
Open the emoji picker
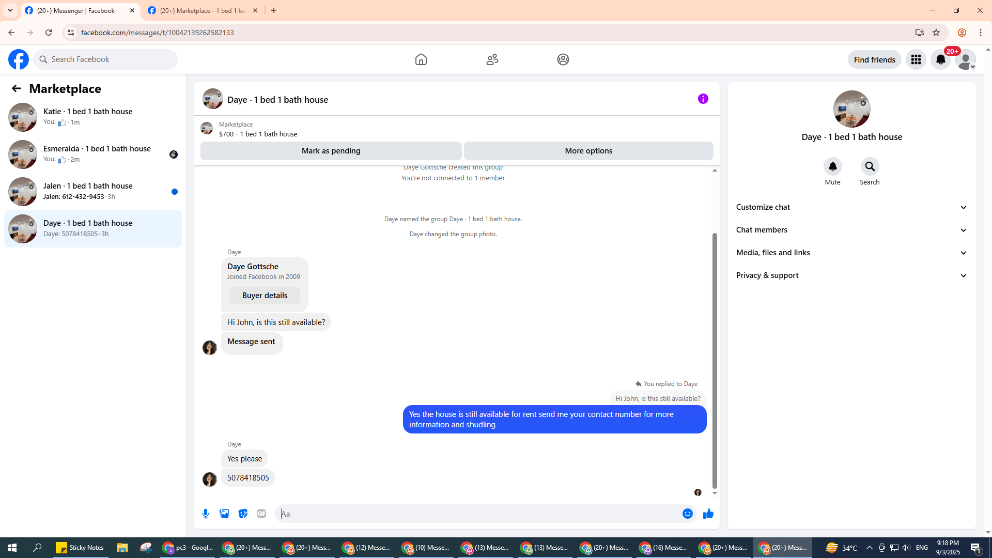688,514
